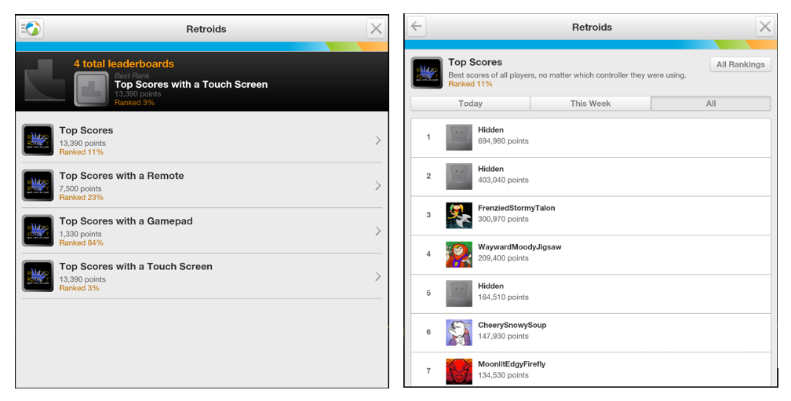Expand Top Scores leaderboard chevron
This screenshot has width=791, height=401.
tap(378, 140)
